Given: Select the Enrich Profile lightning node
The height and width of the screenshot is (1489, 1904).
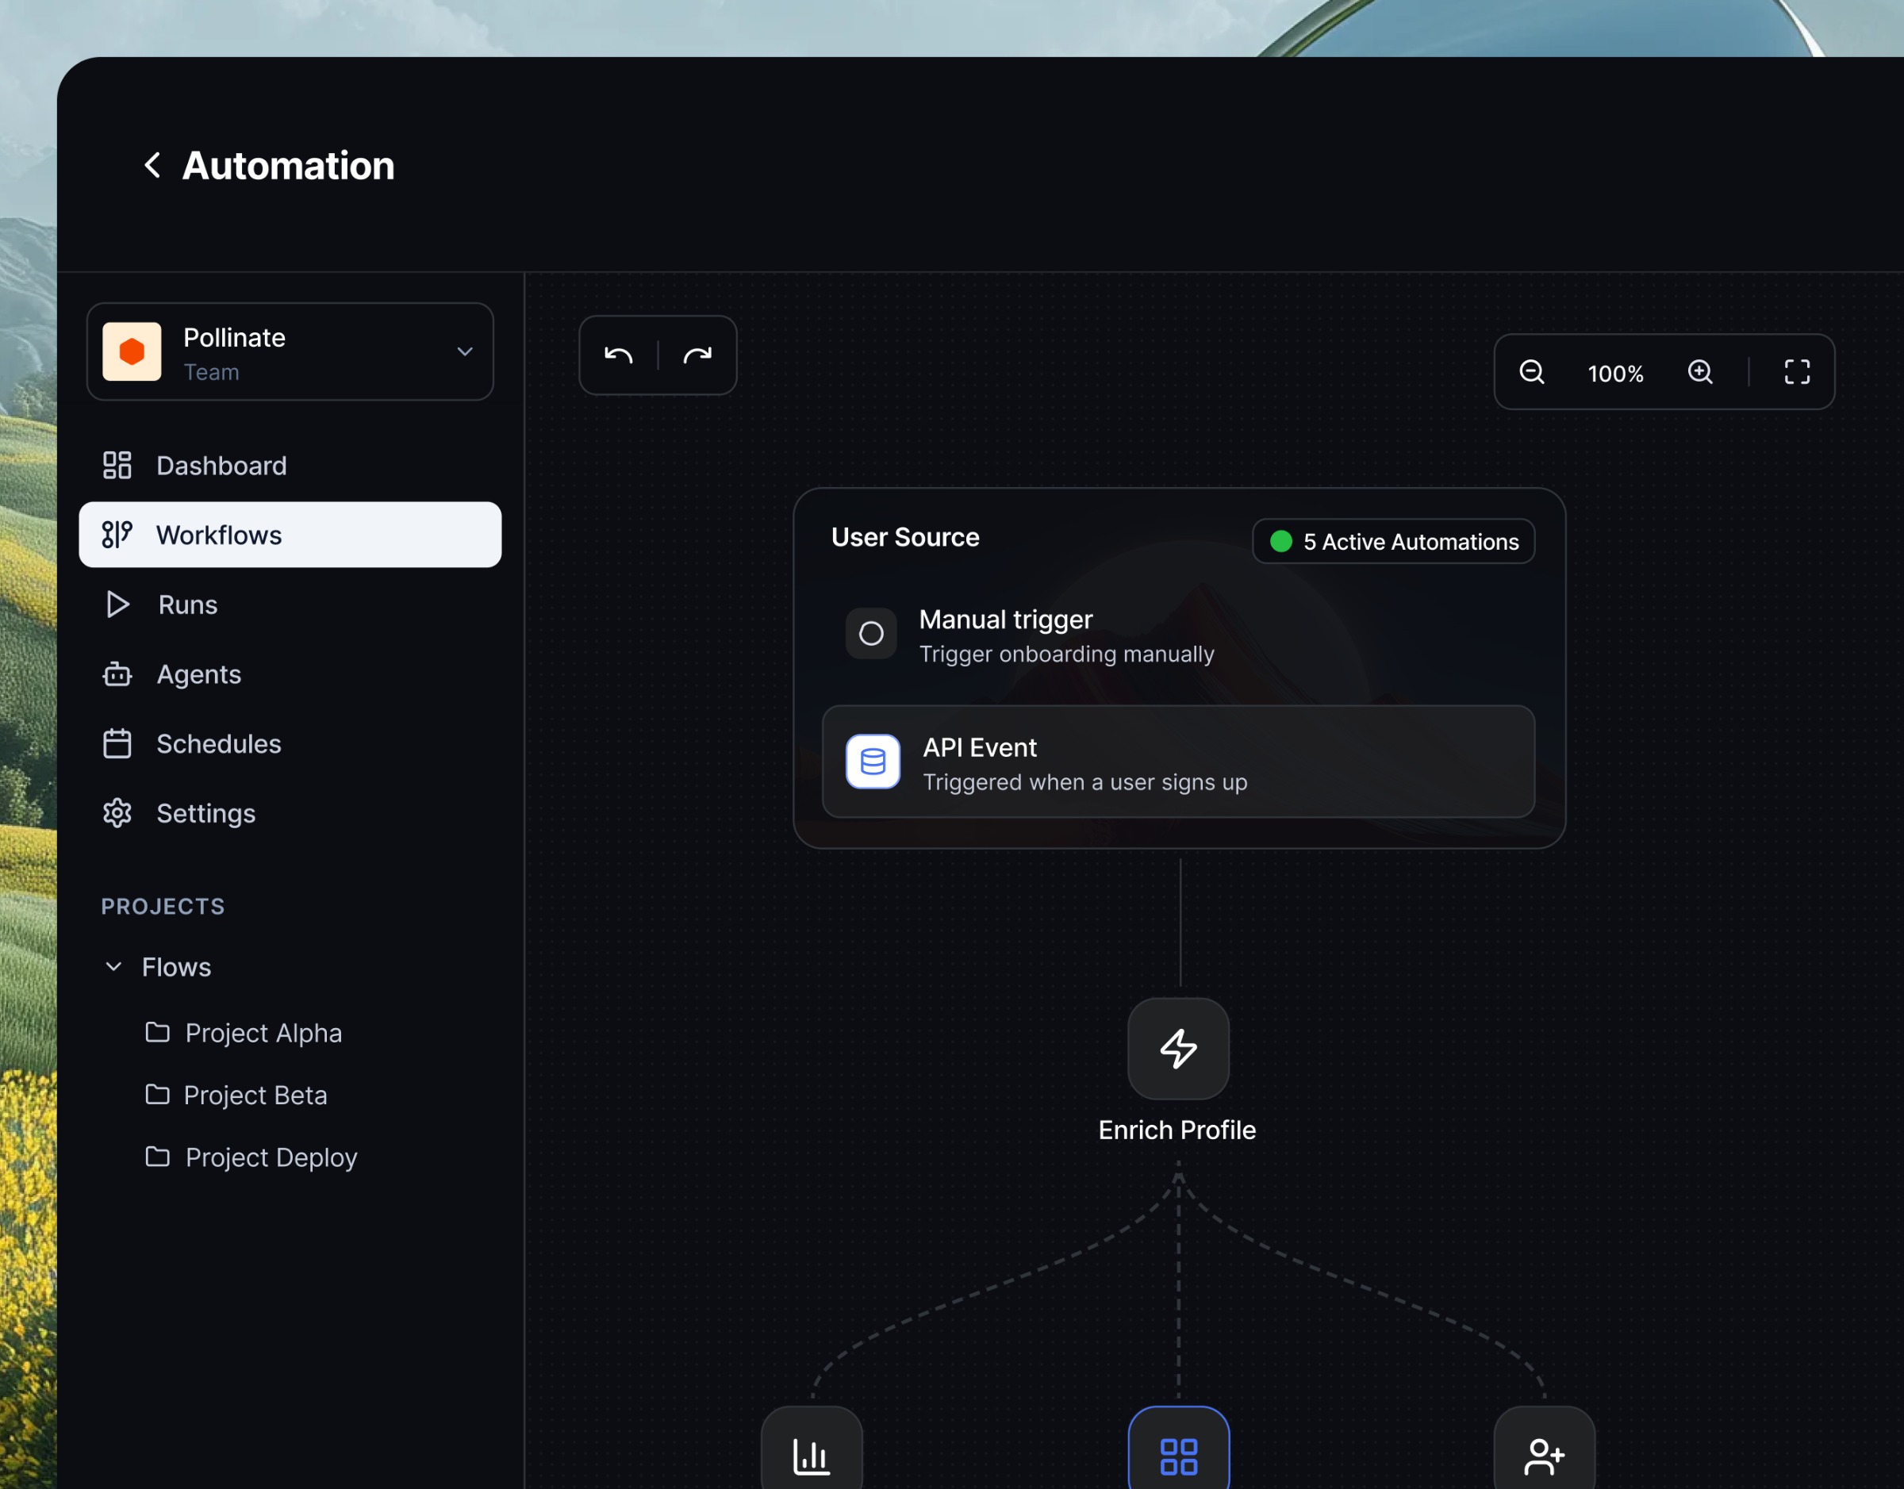Looking at the screenshot, I should tap(1178, 1049).
